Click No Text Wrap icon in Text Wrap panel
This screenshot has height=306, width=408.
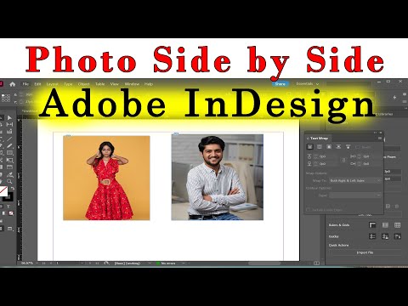point(309,147)
